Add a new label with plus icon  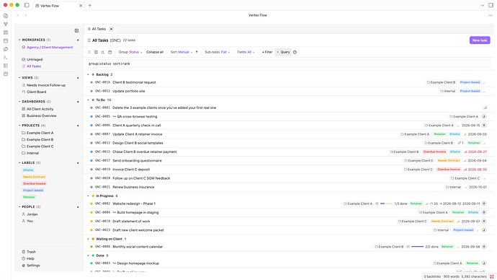click(x=78, y=163)
